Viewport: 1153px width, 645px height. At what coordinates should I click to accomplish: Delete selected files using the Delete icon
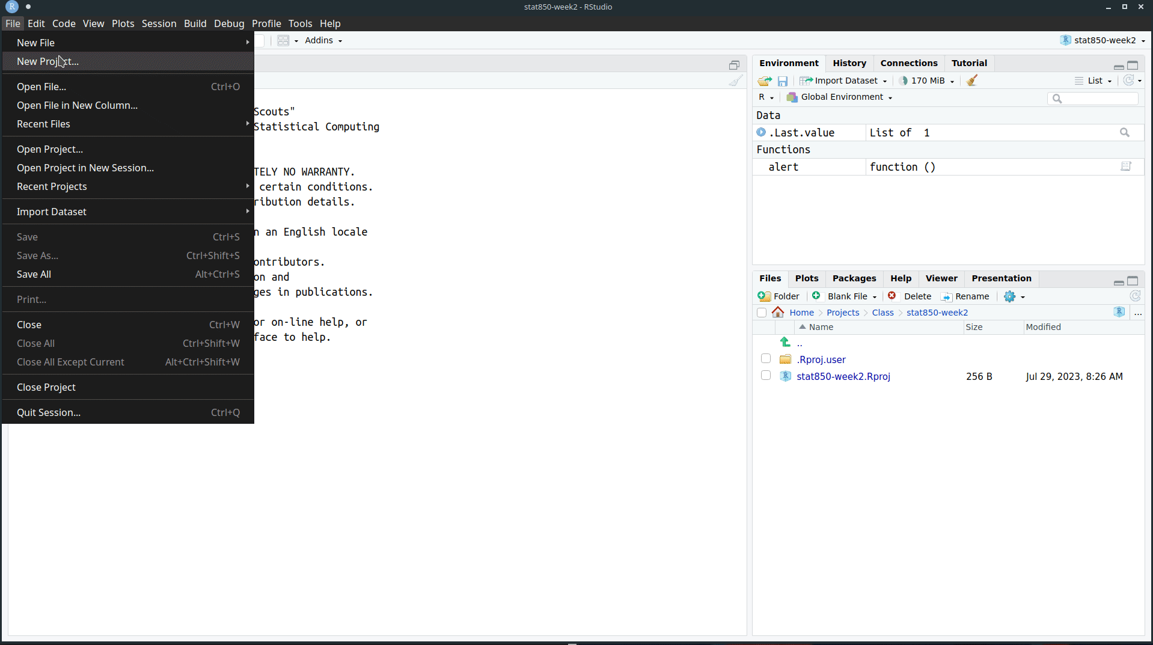click(x=910, y=296)
